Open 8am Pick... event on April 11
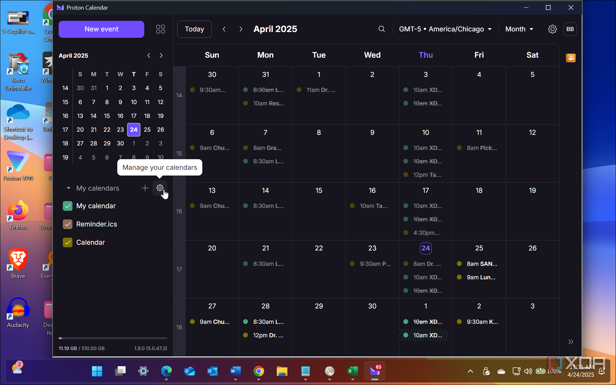The height and width of the screenshot is (385, 616). [x=479, y=148]
